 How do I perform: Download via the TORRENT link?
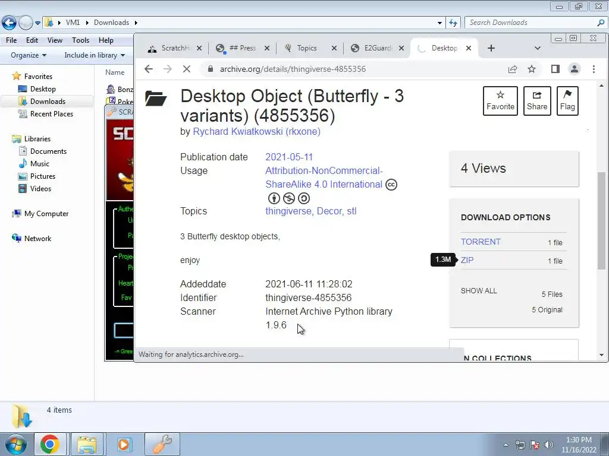tap(481, 242)
